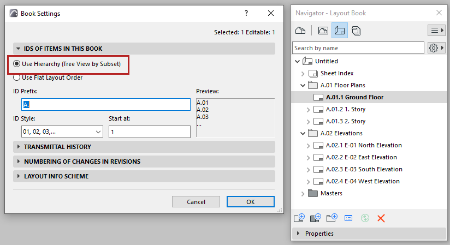The height and width of the screenshot is (245, 450).
Task: Open the ID Style dropdown
Action: pyautogui.click(x=58, y=132)
